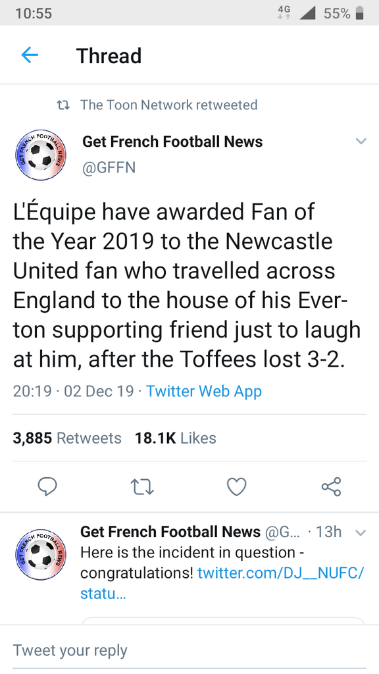Tap the battery indicator in status bar
The width and height of the screenshot is (379, 674).
point(360,13)
